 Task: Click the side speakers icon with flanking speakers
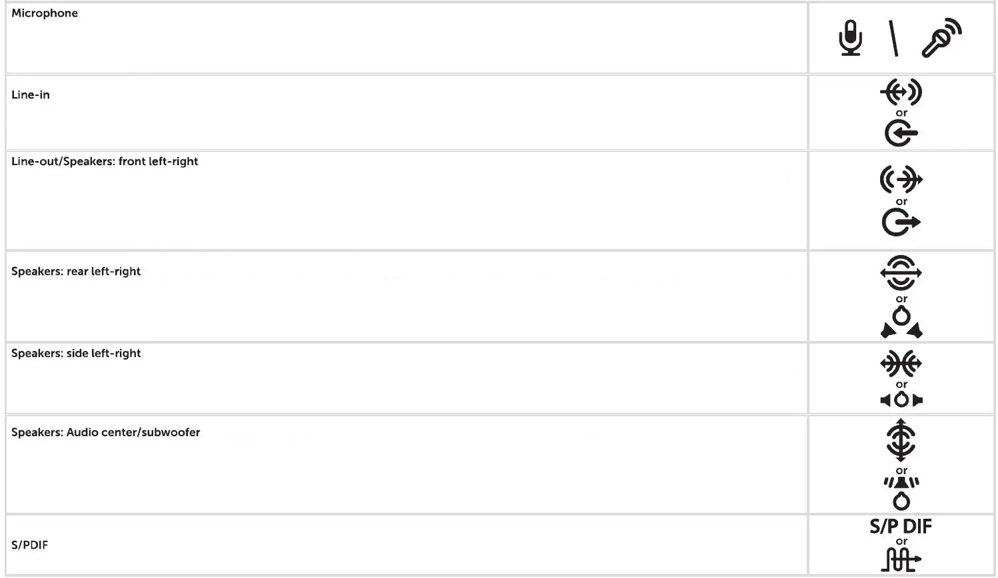click(901, 400)
